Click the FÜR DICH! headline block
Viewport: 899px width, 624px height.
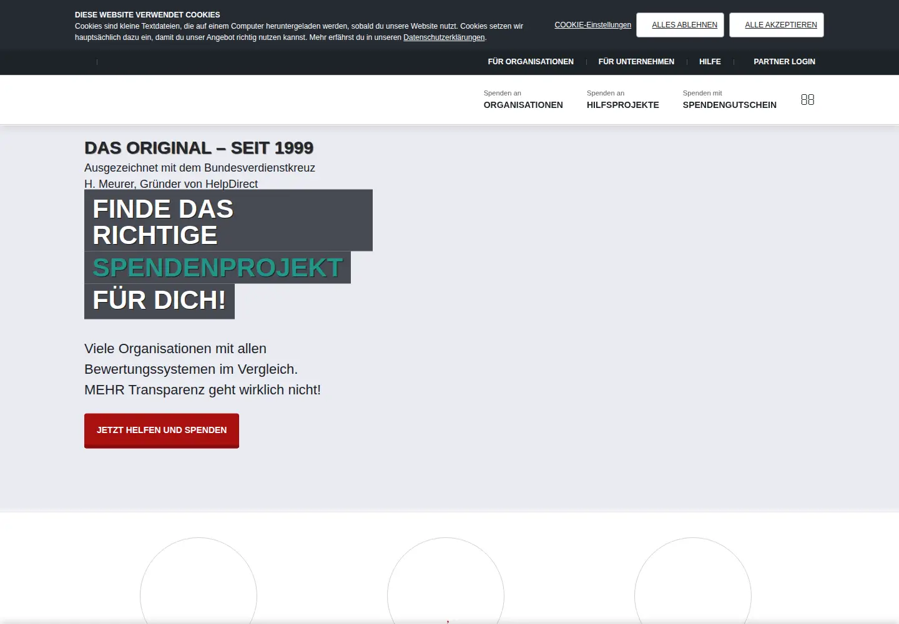pos(159,301)
